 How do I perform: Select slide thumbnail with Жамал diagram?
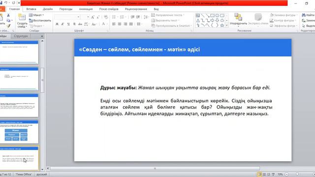[19, 132]
